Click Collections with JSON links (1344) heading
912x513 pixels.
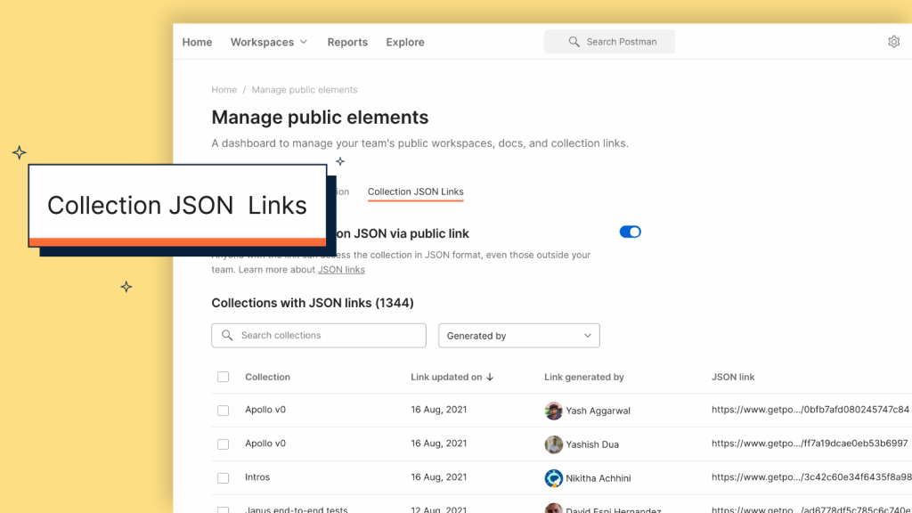(x=313, y=303)
